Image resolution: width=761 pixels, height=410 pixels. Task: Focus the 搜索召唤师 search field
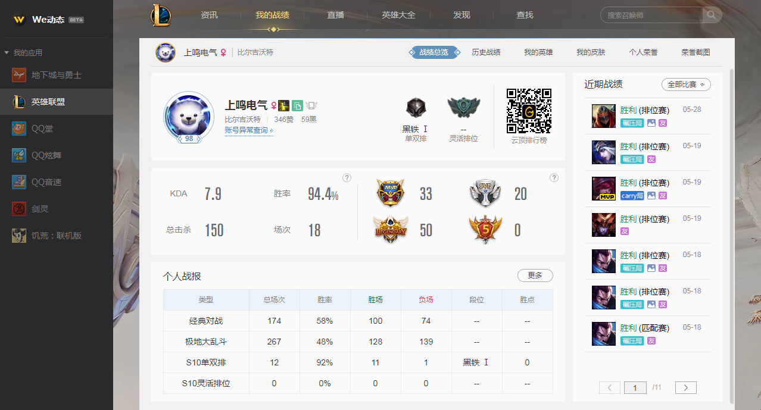[x=652, y=15]
